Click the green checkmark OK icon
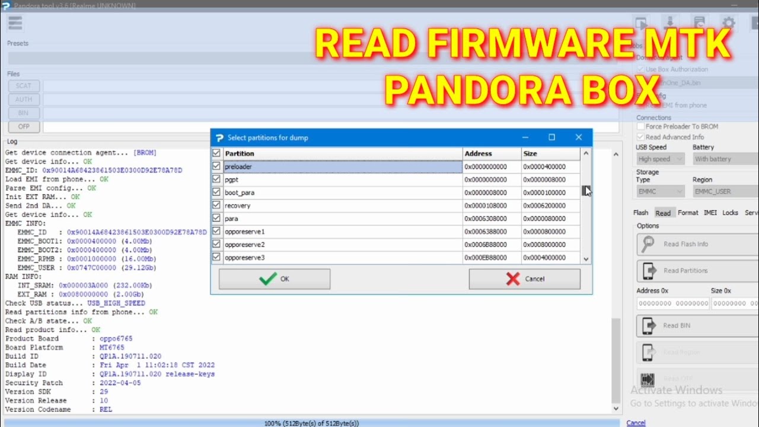The width and height of the screenshot is (759, 427). tap(268, 279)
